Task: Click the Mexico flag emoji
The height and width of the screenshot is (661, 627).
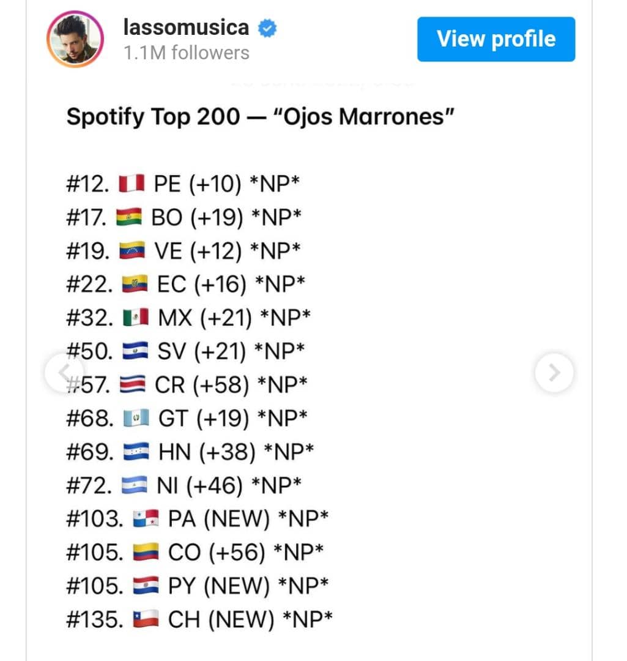Action: (136, 318)
